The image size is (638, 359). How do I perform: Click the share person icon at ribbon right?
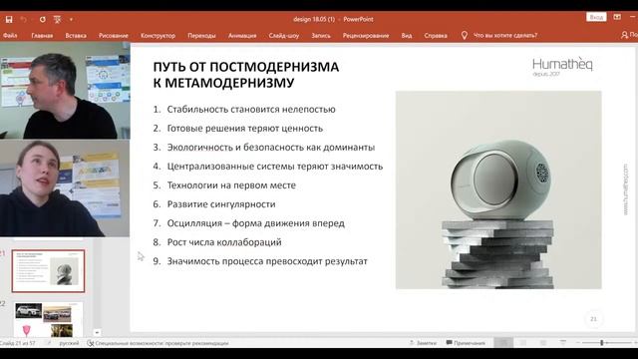click(x=624, y=36)
